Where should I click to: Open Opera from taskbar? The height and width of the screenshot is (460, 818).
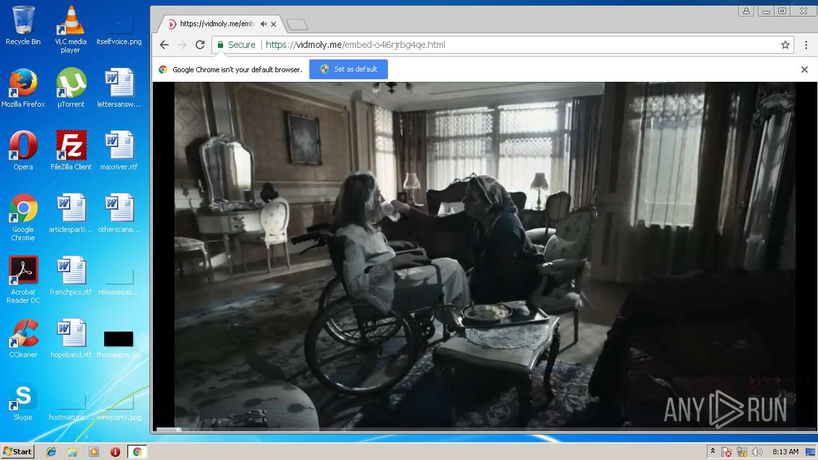tap(115, 452)
